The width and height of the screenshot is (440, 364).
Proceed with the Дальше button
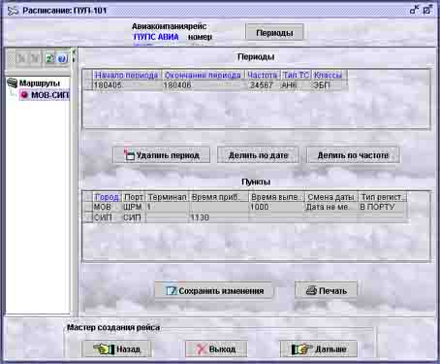pos(319,349)
